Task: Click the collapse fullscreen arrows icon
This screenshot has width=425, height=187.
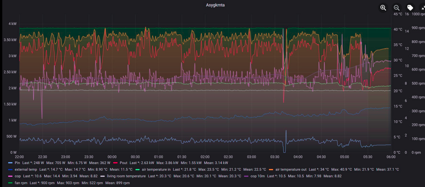Action: (x=422, y=8)
